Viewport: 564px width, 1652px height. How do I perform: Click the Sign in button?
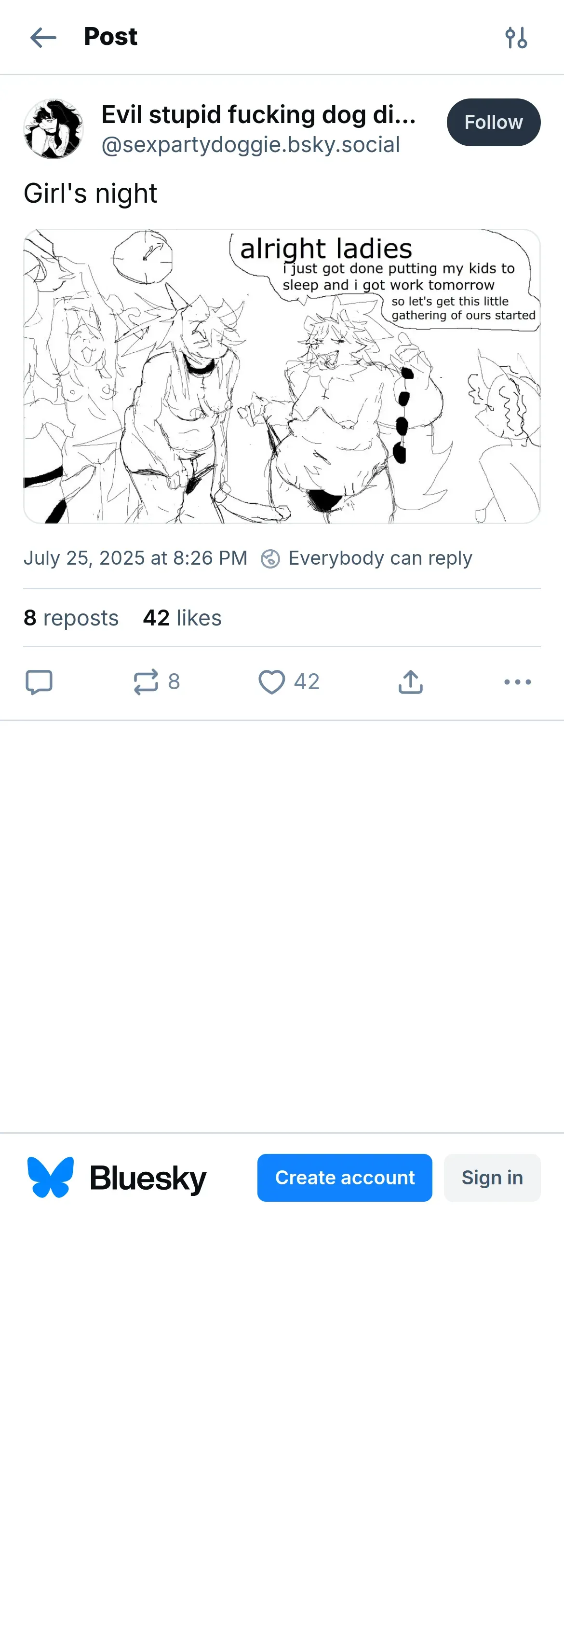click(492, 1178)
